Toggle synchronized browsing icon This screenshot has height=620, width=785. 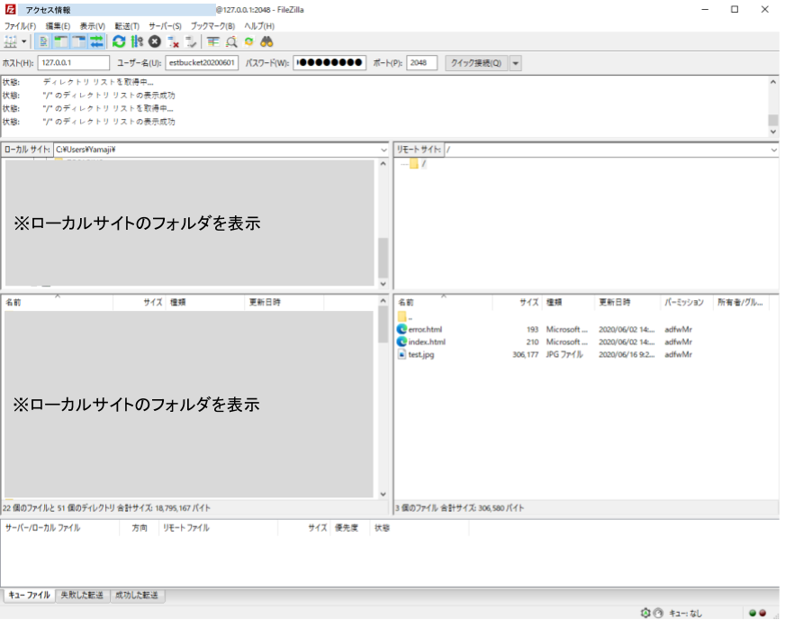point(248,41)
